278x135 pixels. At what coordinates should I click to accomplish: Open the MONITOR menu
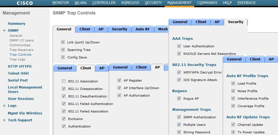pyautogui.click(x=61, y=3)
